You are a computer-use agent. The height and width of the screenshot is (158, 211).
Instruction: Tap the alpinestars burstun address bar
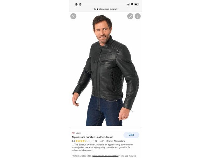click(x=105, y=9)
